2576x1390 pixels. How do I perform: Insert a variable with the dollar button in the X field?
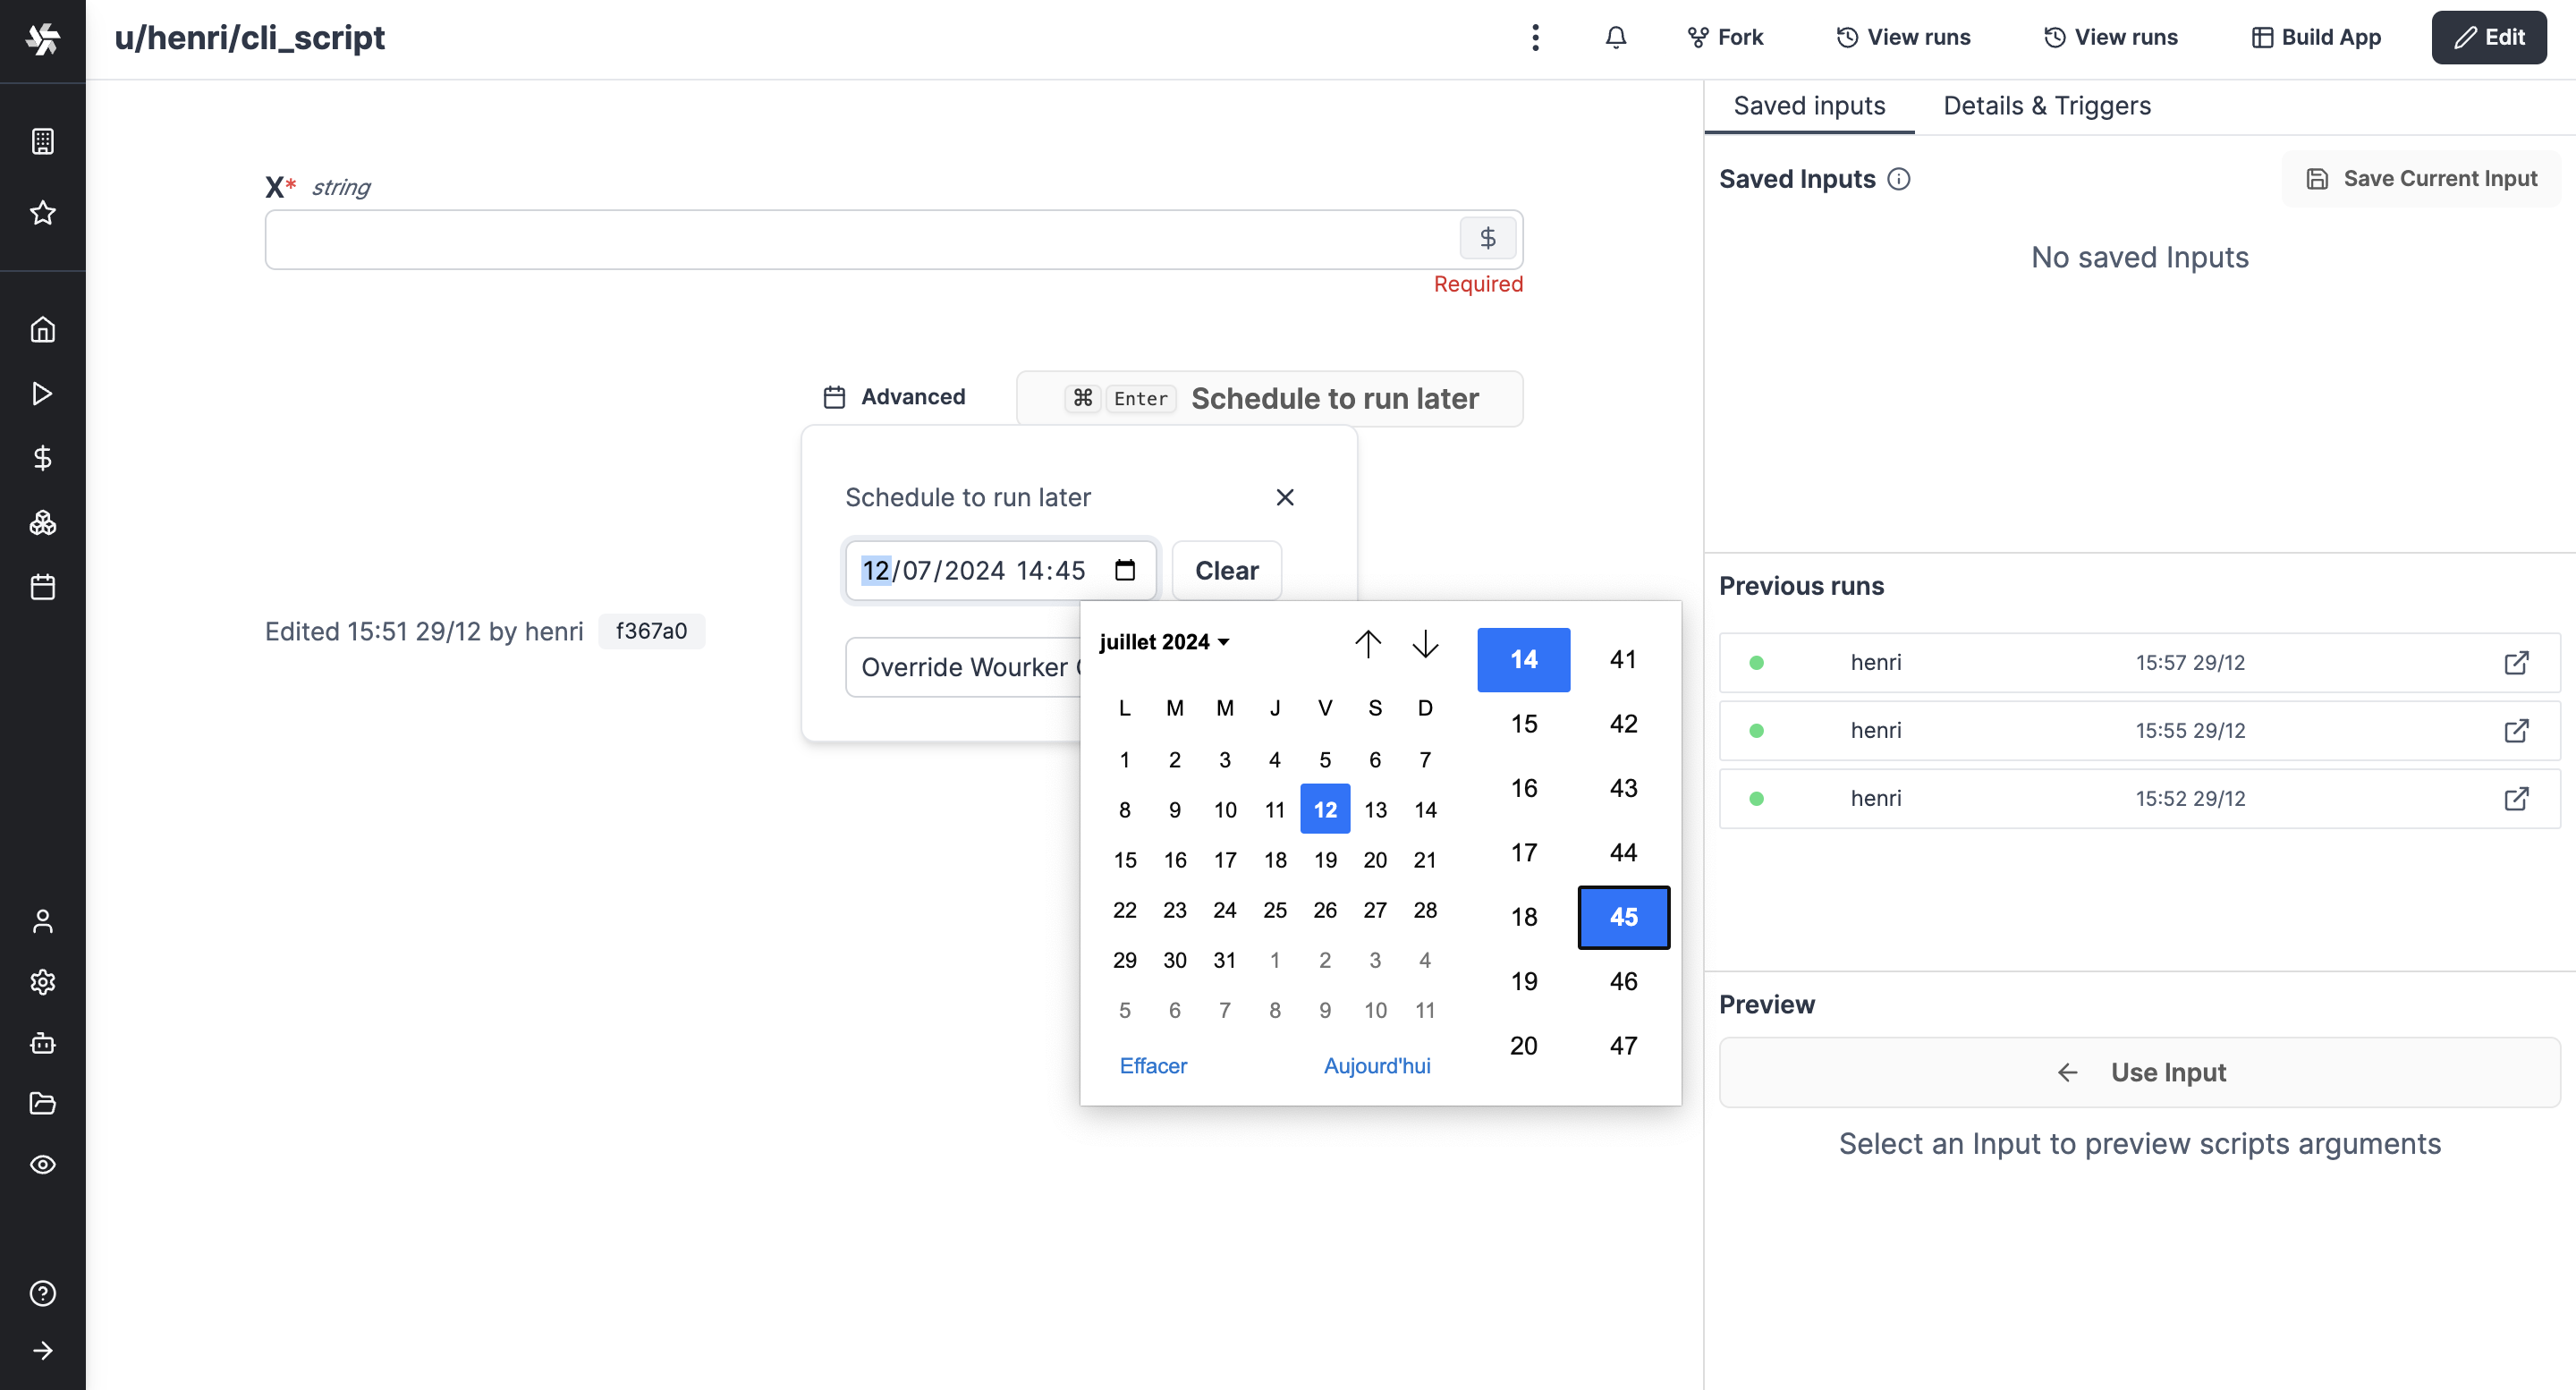(1487, 238)
